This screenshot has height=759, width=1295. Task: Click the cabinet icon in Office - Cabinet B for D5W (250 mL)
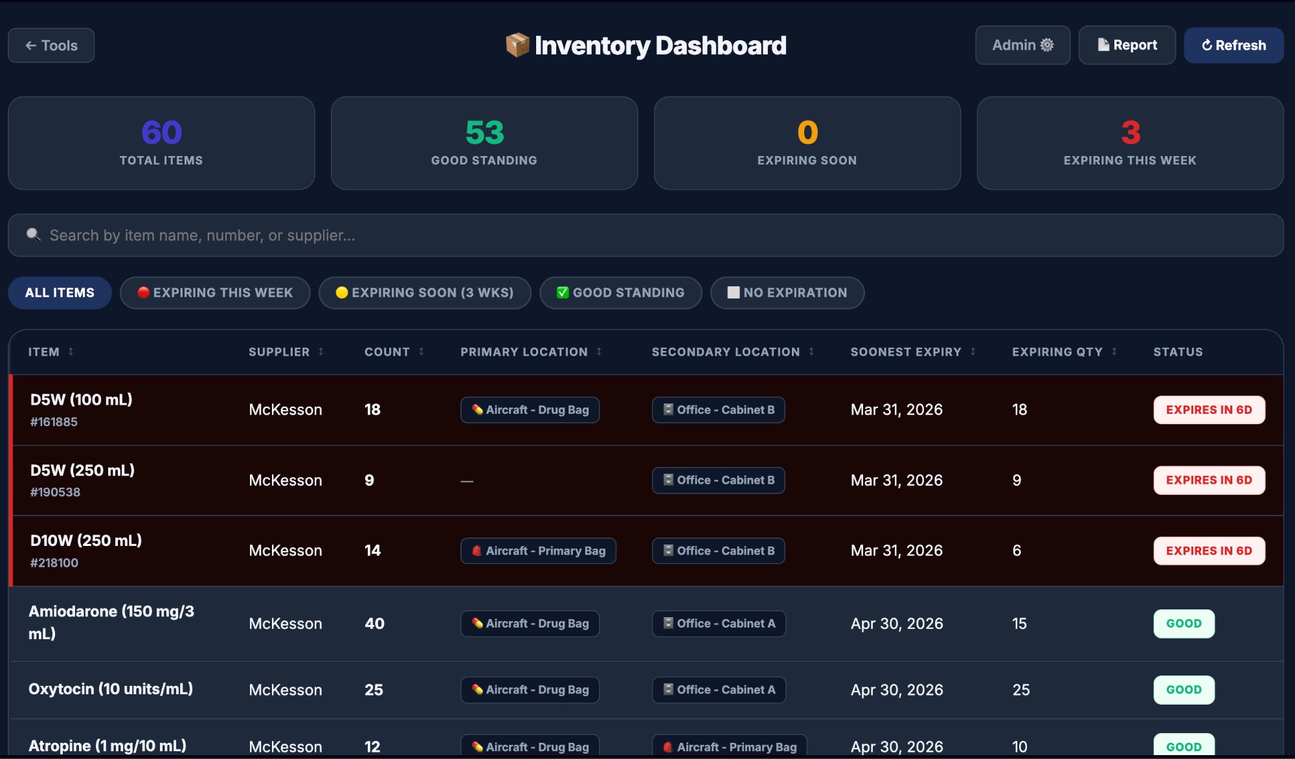click(x=669, y=480)
